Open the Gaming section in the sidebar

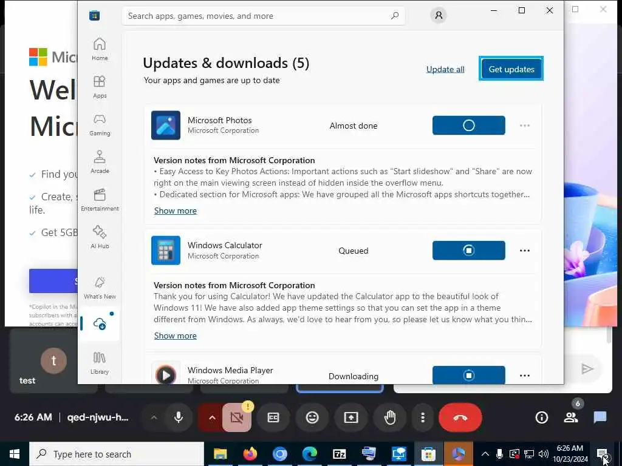(x=100, y=124)
